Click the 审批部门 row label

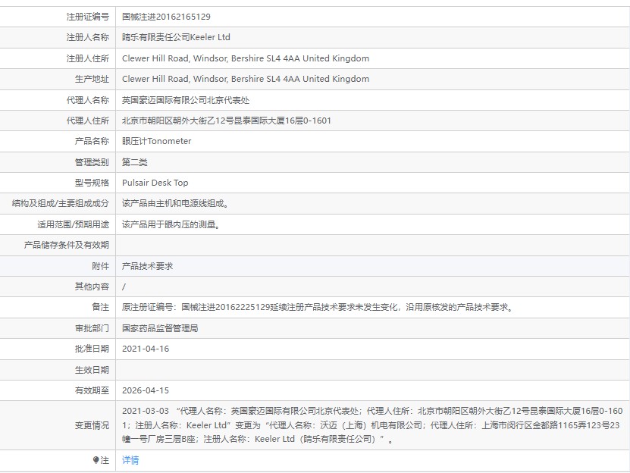[x=92, y=328]
